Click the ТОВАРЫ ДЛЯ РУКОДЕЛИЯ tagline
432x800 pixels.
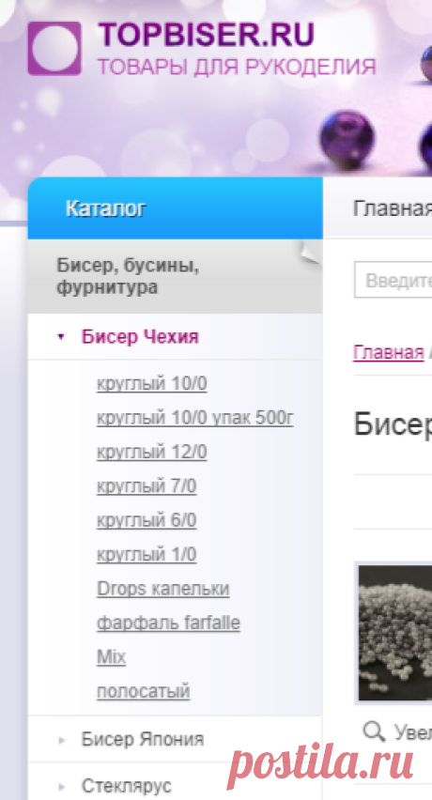tap(237, 67)
